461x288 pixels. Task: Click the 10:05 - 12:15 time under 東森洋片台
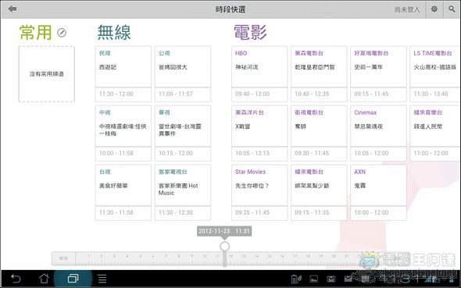point(252,153)
